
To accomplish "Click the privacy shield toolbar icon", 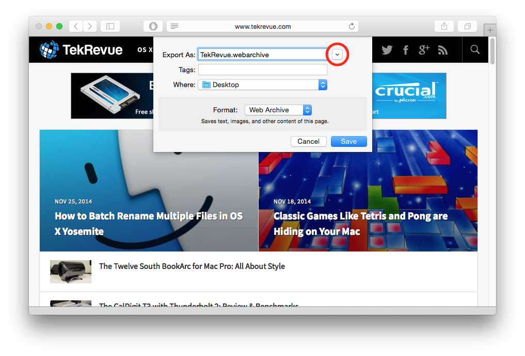I will tap(153, 26).
